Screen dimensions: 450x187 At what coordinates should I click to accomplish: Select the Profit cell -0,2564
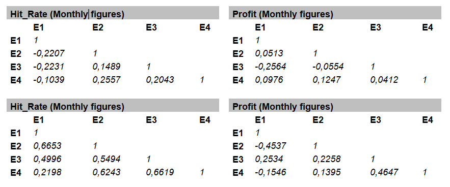click(271, 67)
